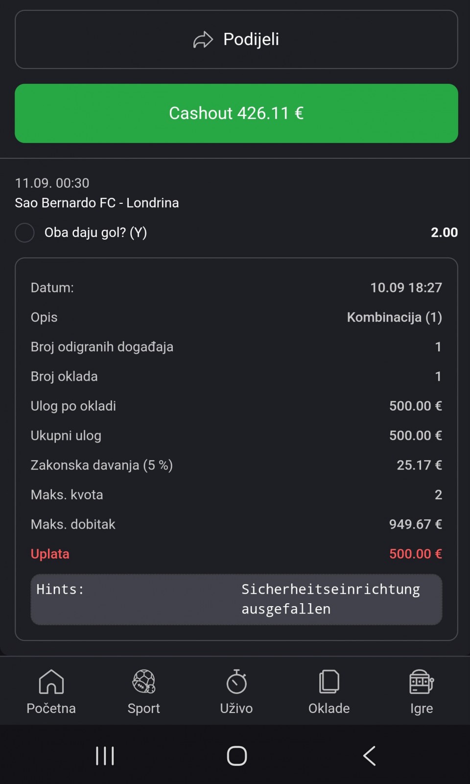This screenshot has width=470, height=784.
Task: Tap the red Uplata 500.00 € row
Action: (x=236, y=554)
